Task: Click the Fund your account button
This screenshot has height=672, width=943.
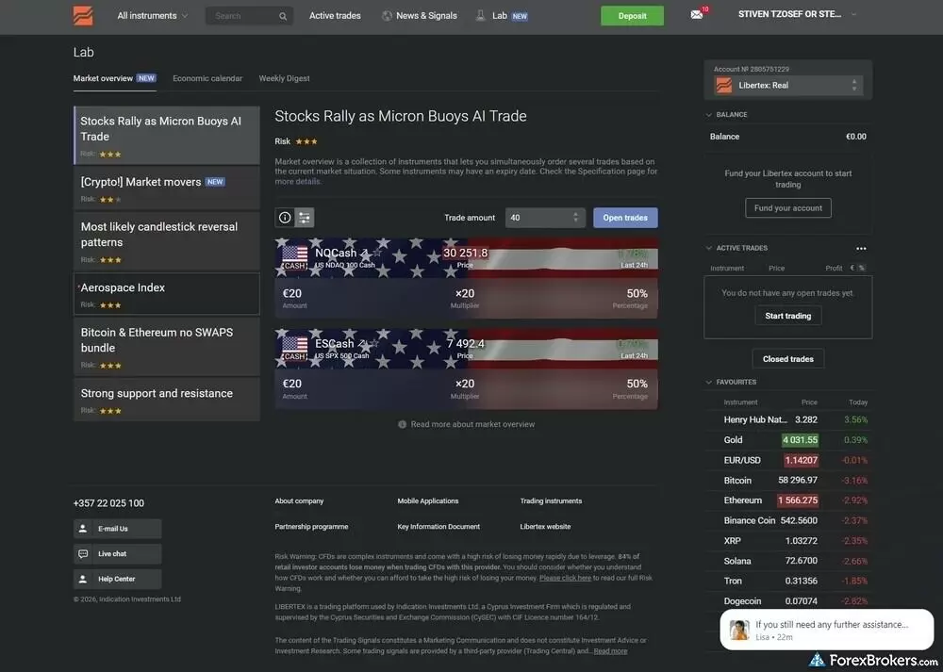Action: pos(787,208)
